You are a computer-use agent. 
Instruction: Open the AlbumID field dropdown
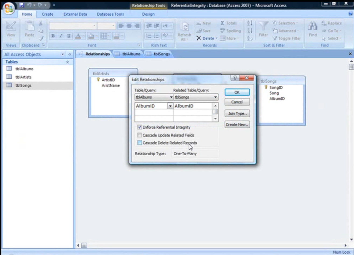(171, 106)
